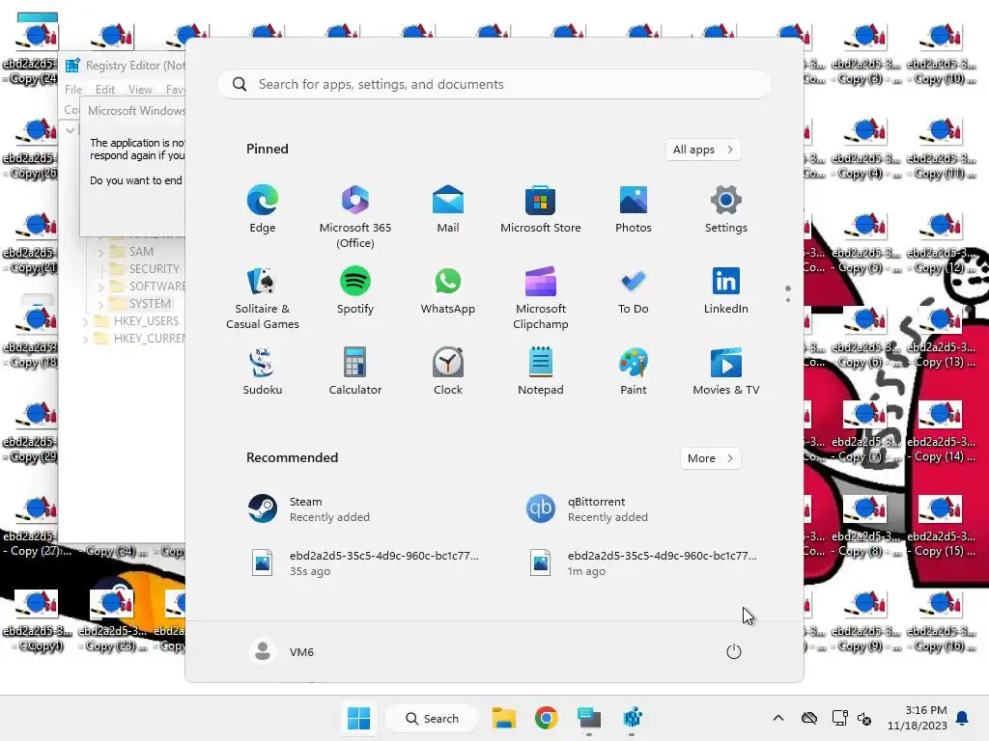Open Microsoft Clipchamp
This screenshot has width=989, height=741.
pos(541,298)
